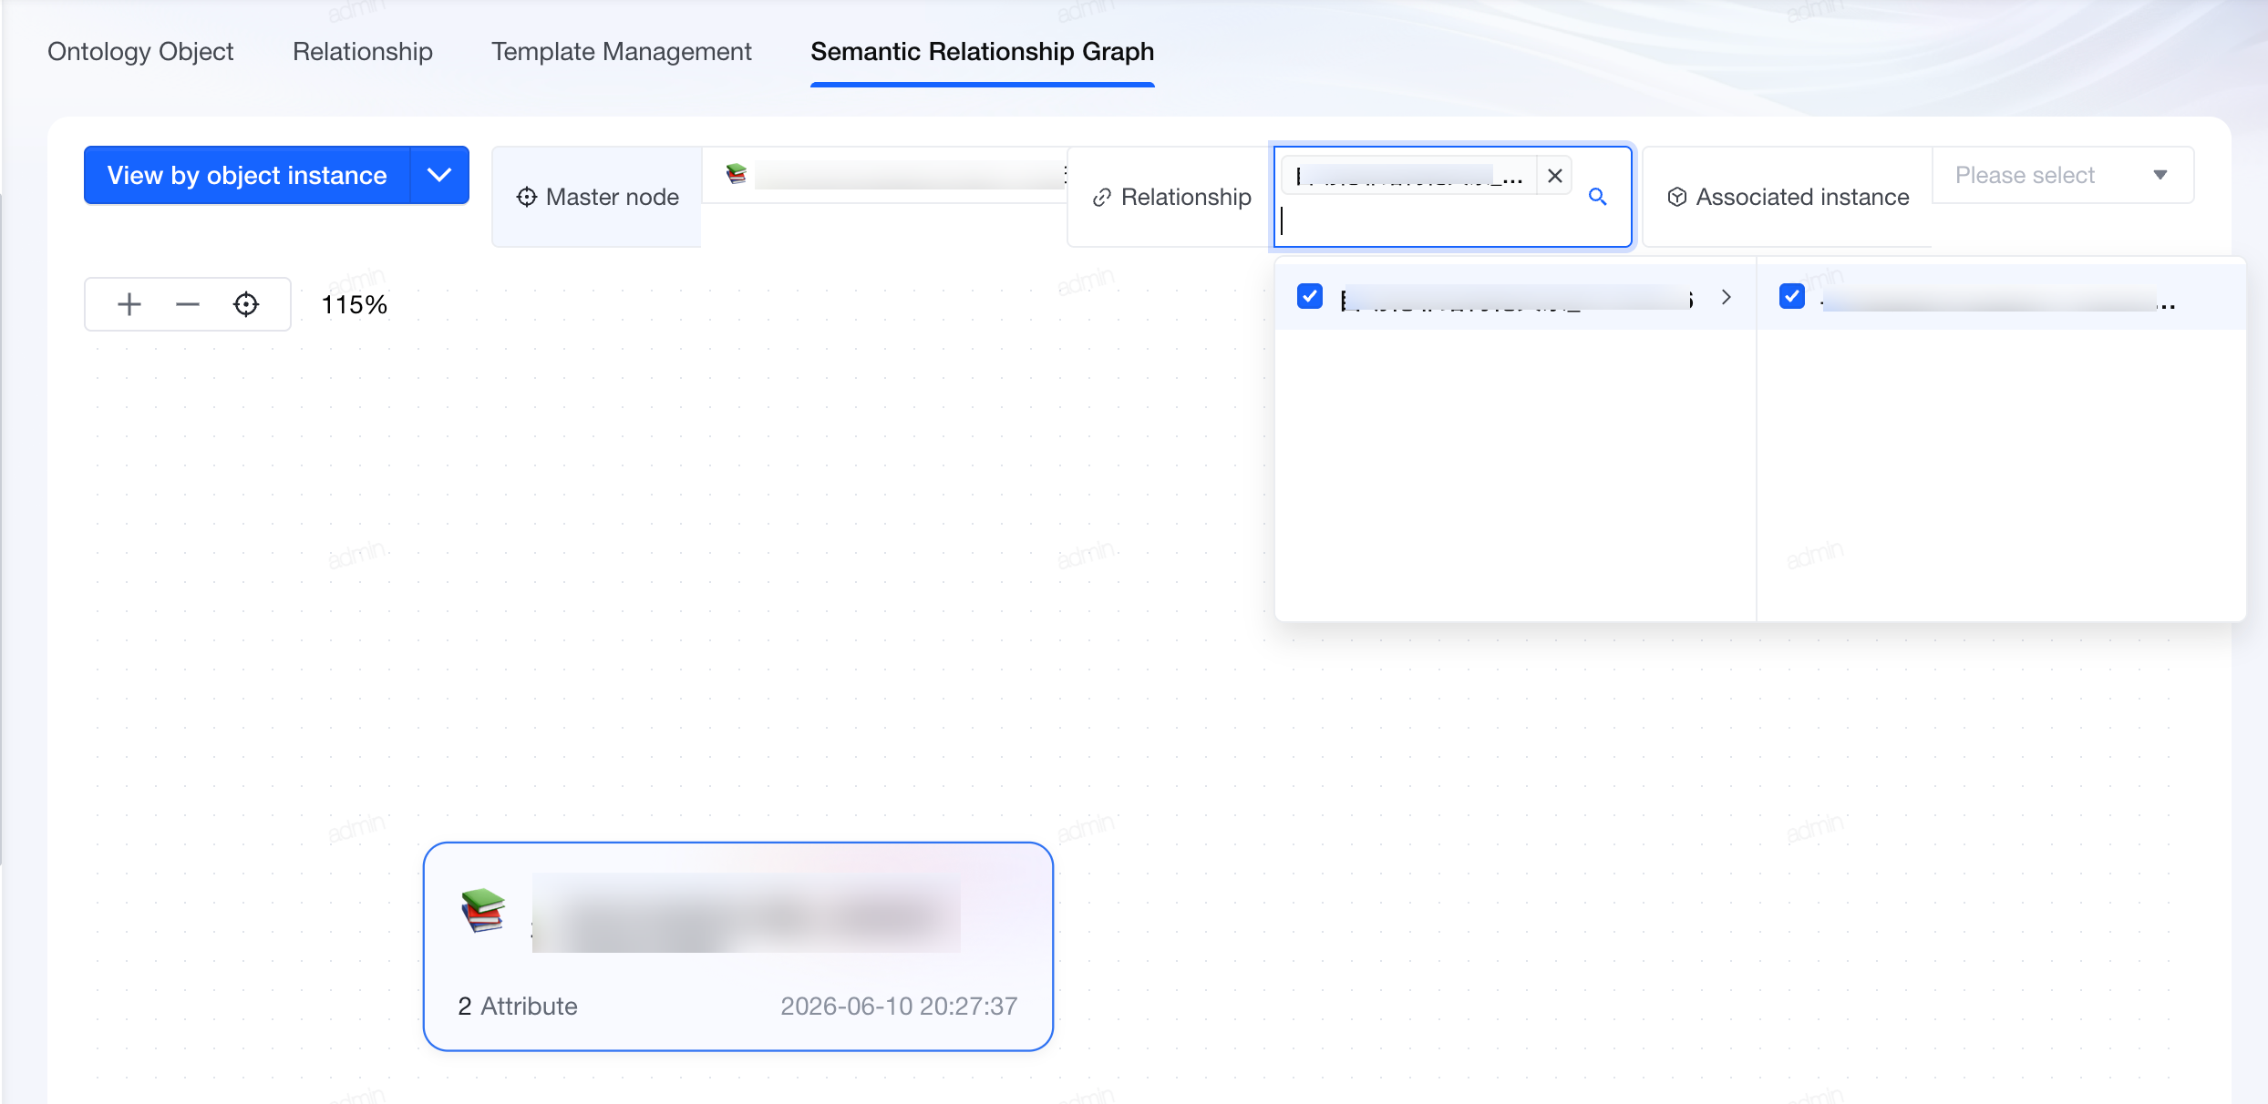
Task: Switch to the Template Management tab
Action: tap(622, 52)
